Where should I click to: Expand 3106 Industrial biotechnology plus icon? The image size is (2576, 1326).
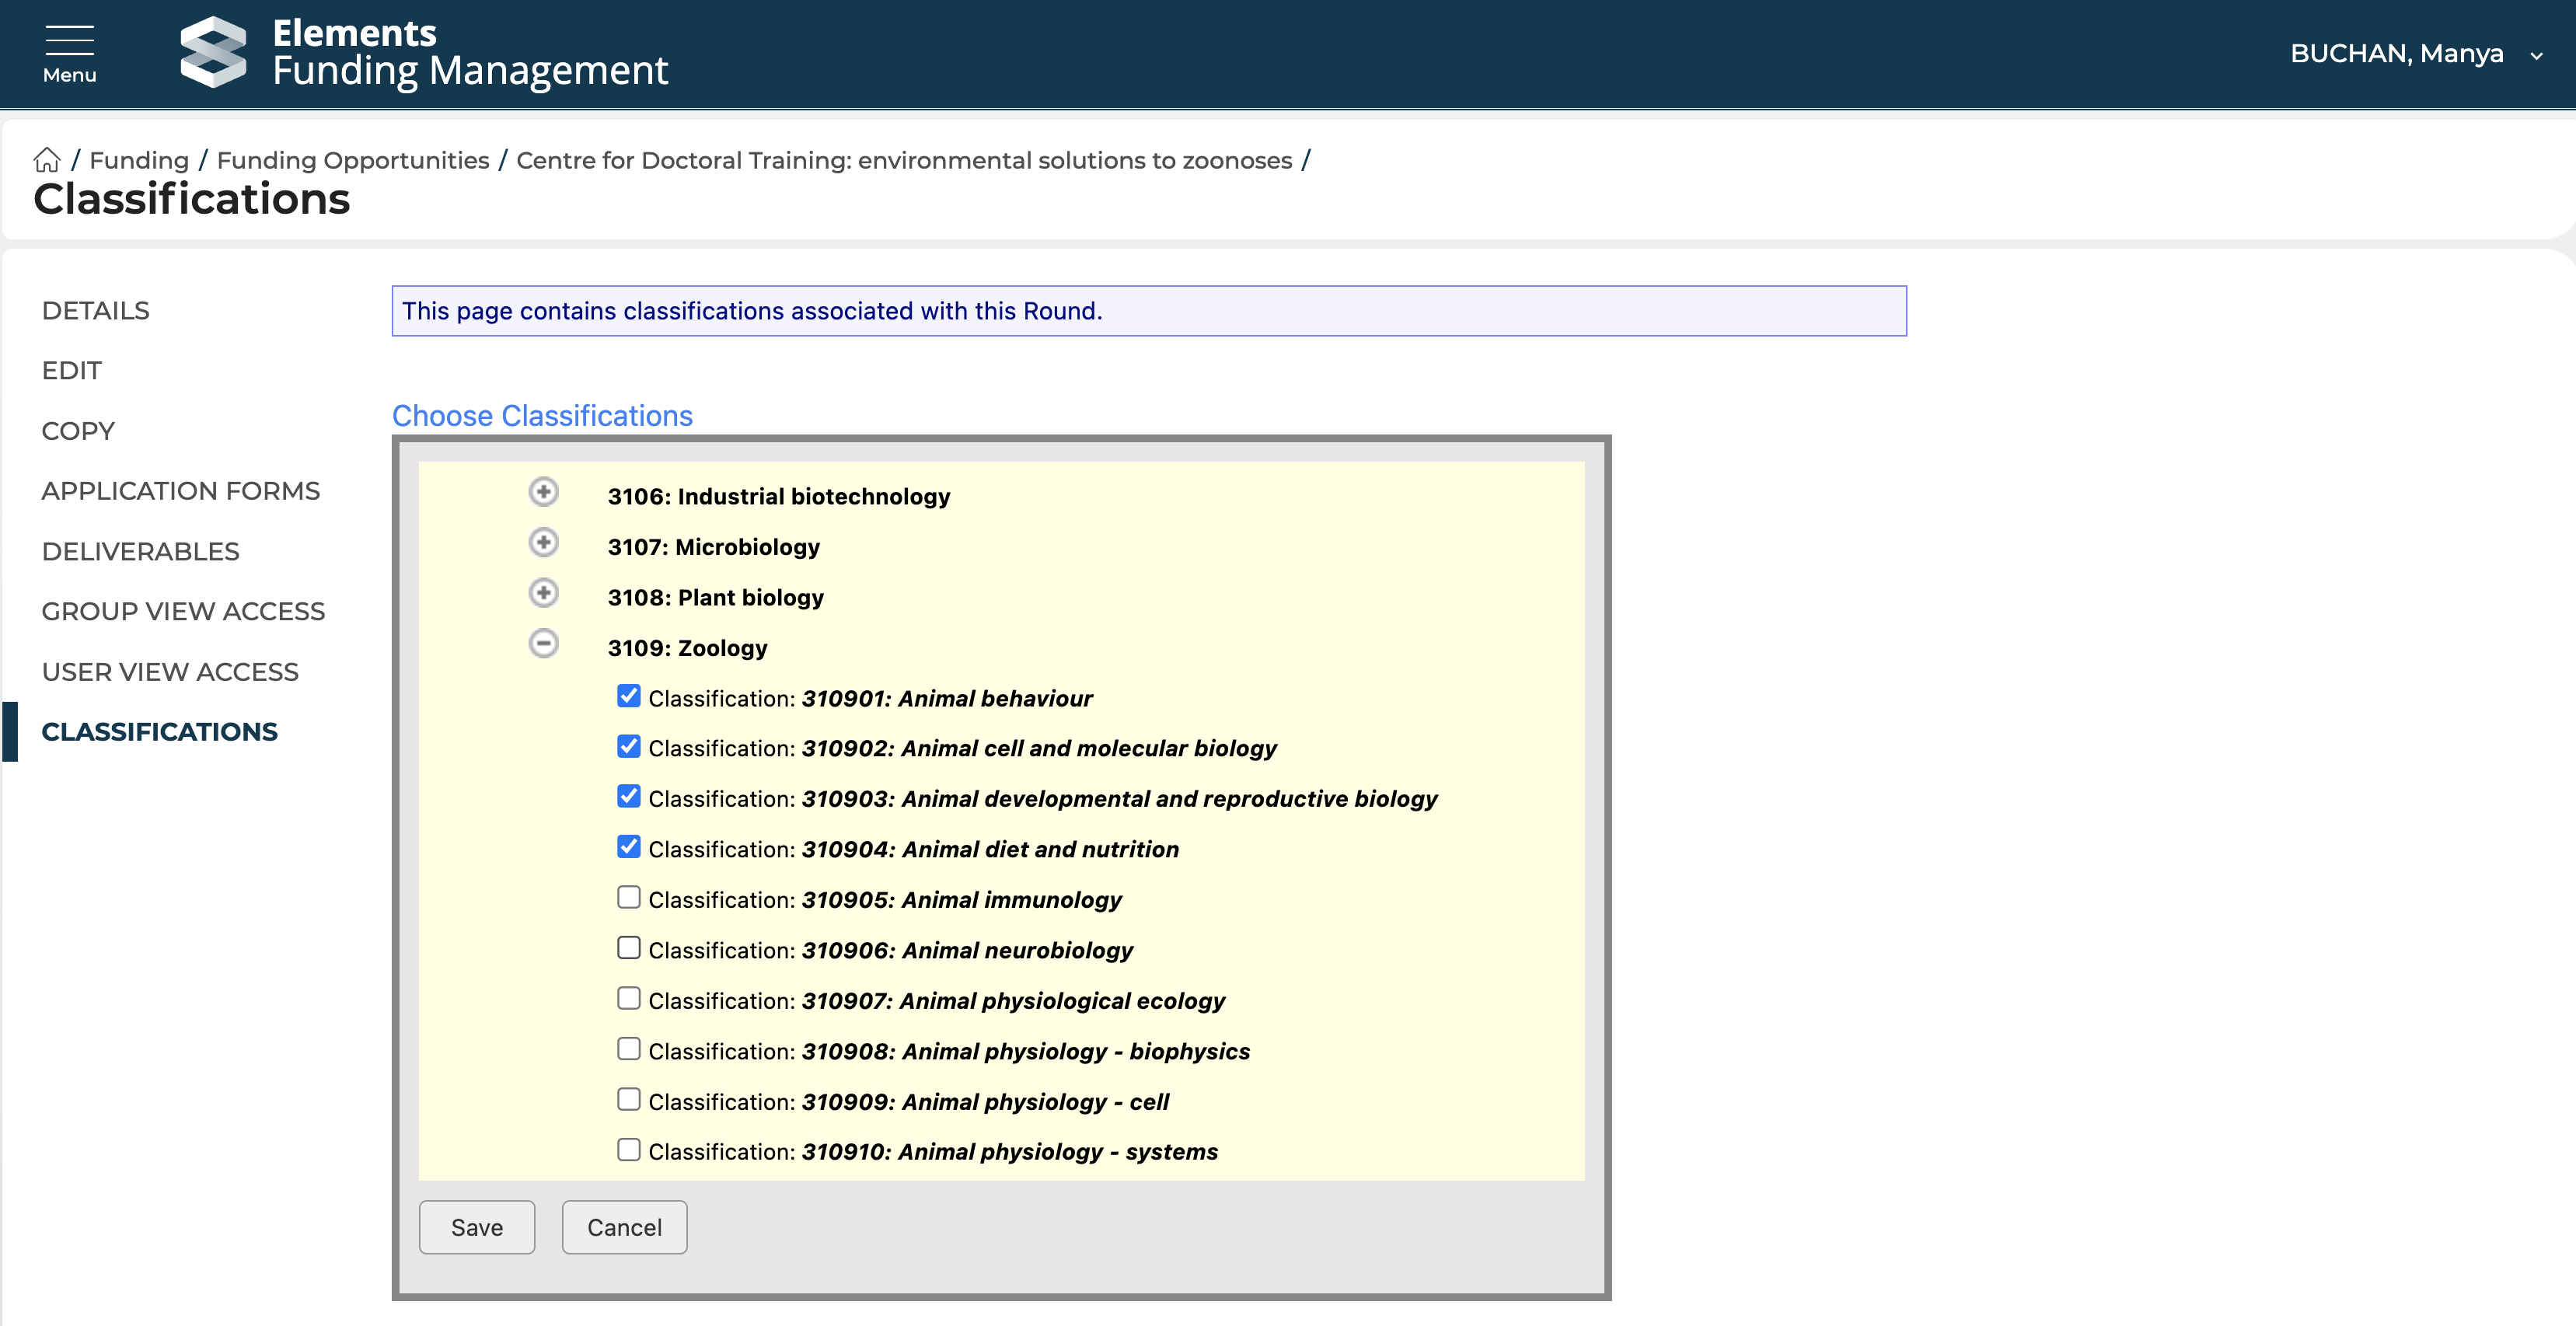[543, 492]
